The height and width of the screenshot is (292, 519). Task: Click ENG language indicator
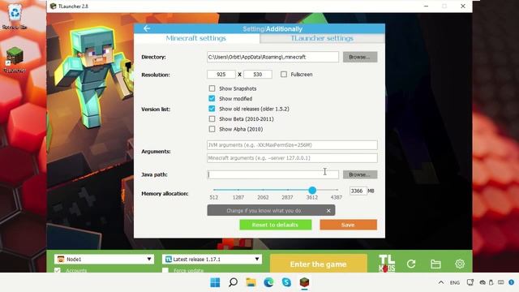[455, 282]
